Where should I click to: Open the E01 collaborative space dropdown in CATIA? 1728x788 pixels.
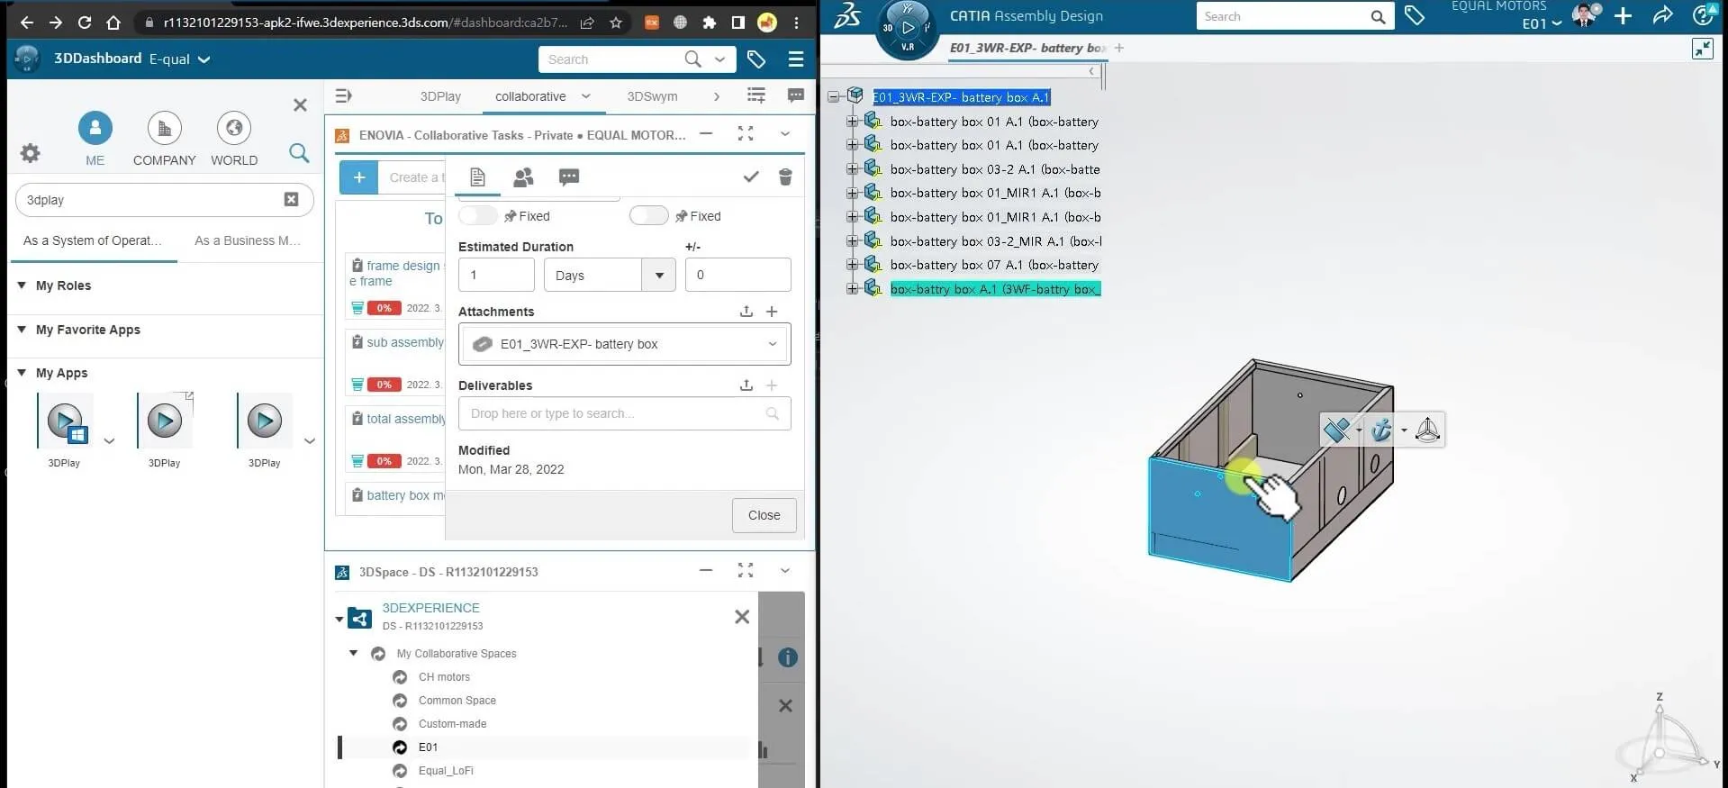[1542, 23]
